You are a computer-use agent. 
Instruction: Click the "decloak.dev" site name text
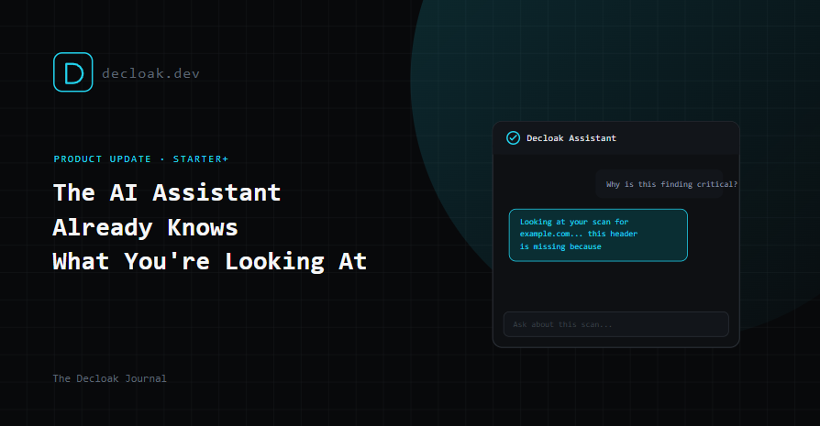tap(150, 73)
